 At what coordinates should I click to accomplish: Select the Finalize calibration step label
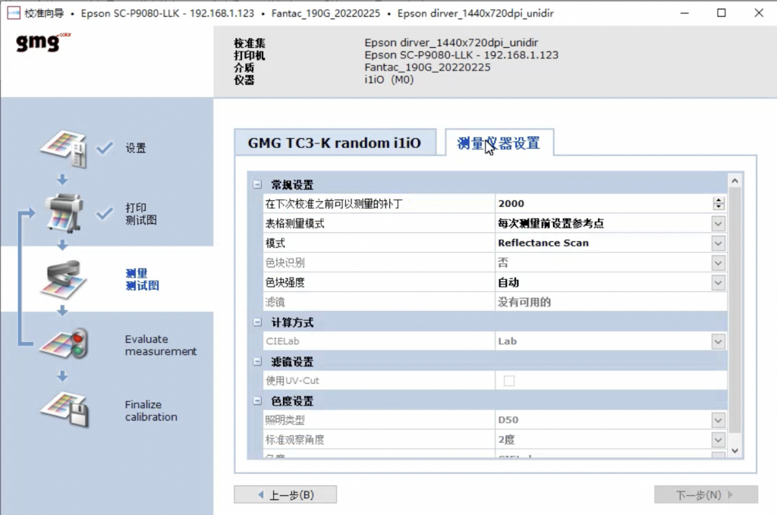(x=151, y=410)
